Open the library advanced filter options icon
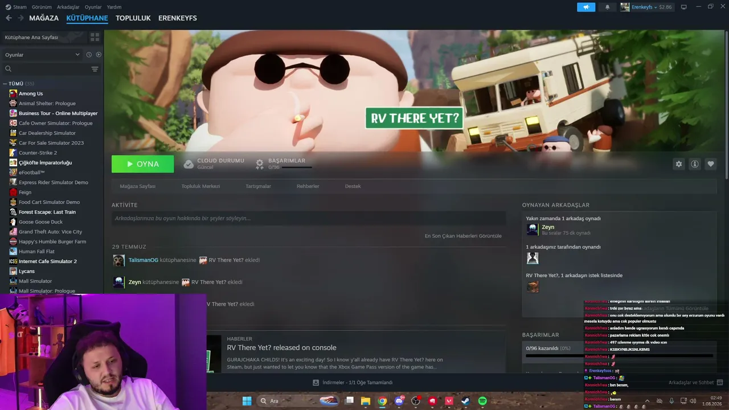This screenshot has width=729, height=410. click(95, 69)
